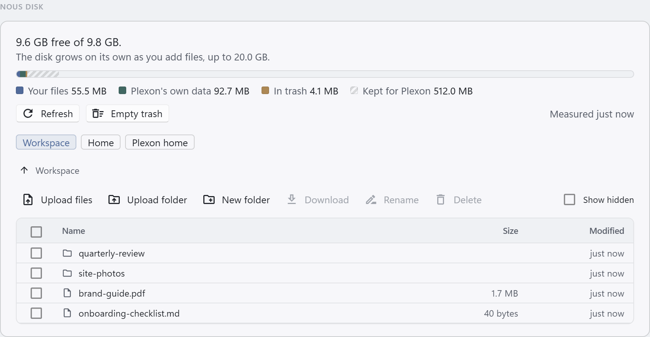Click the In trash 4.1 MB legend text

click(x=306, y=91)
